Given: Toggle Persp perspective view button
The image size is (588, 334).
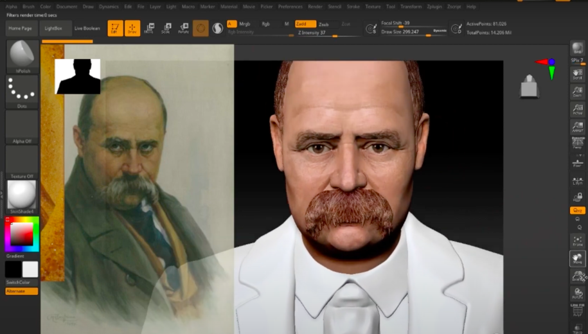Looking at the screenshot, I should click(578, 143).
